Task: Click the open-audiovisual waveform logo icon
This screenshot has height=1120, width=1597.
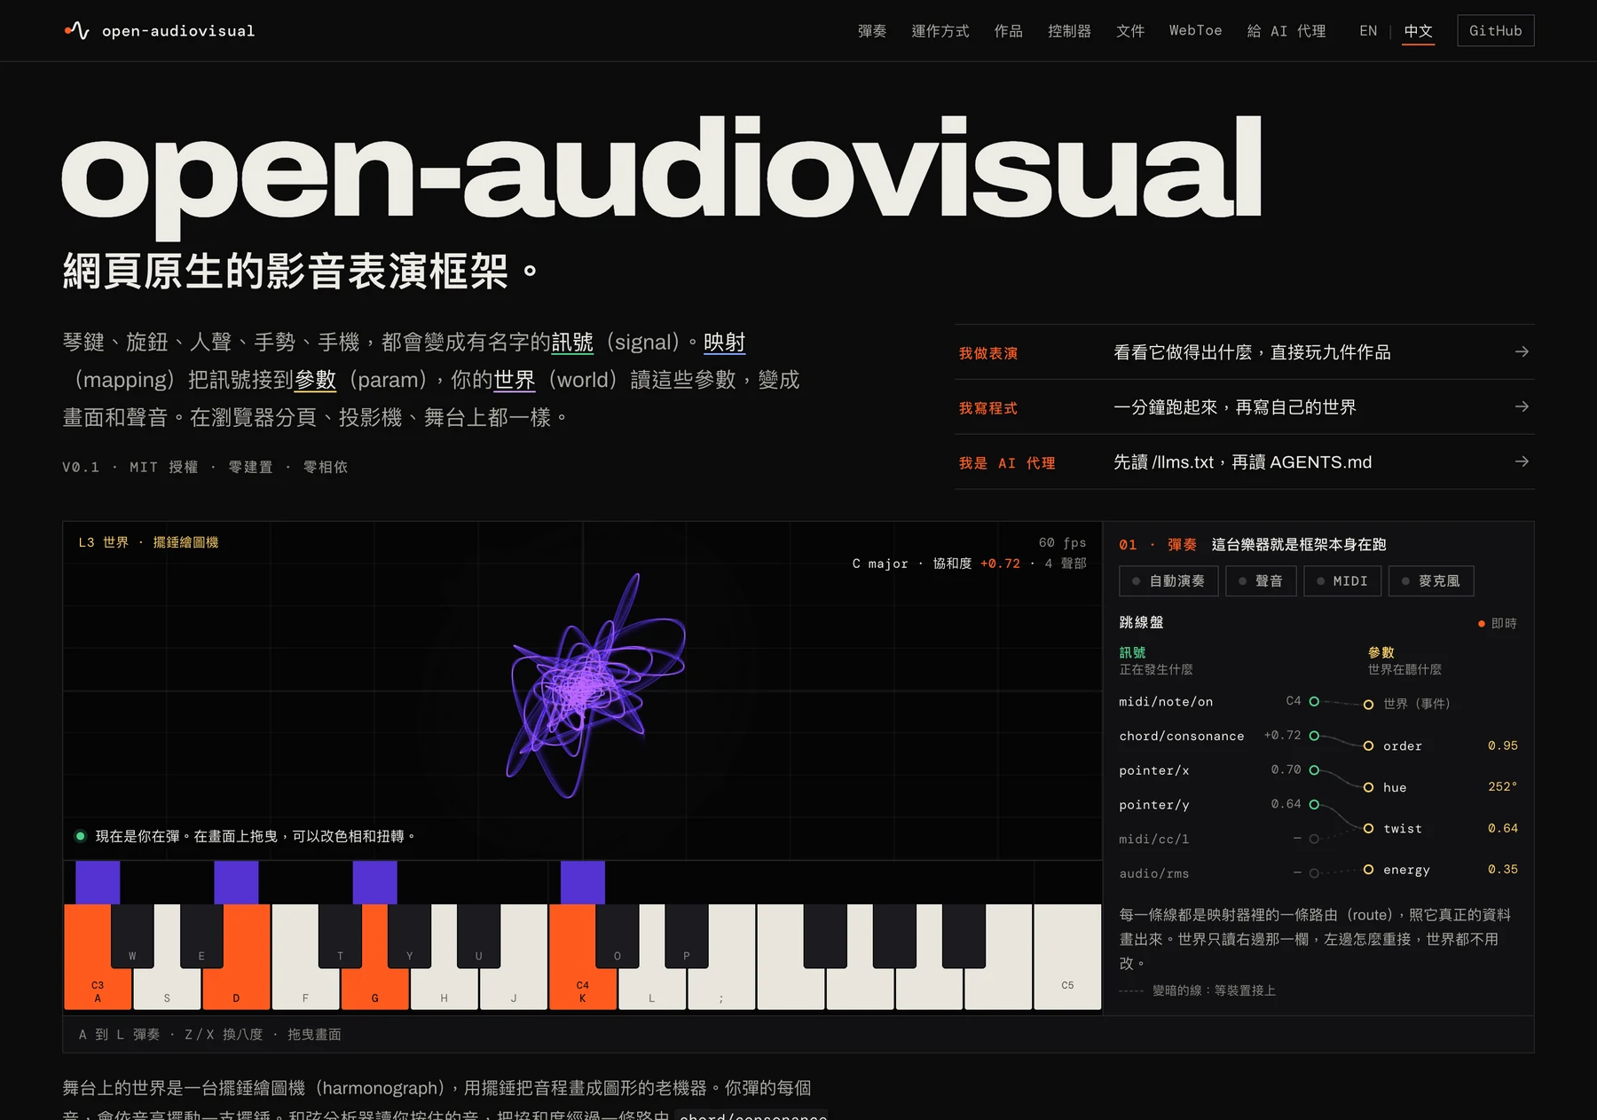Action: click(x=77, y=31)
